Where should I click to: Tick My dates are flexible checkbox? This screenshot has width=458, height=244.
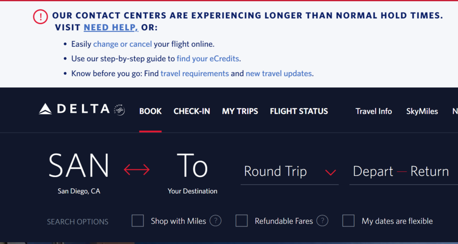[348, 221]
